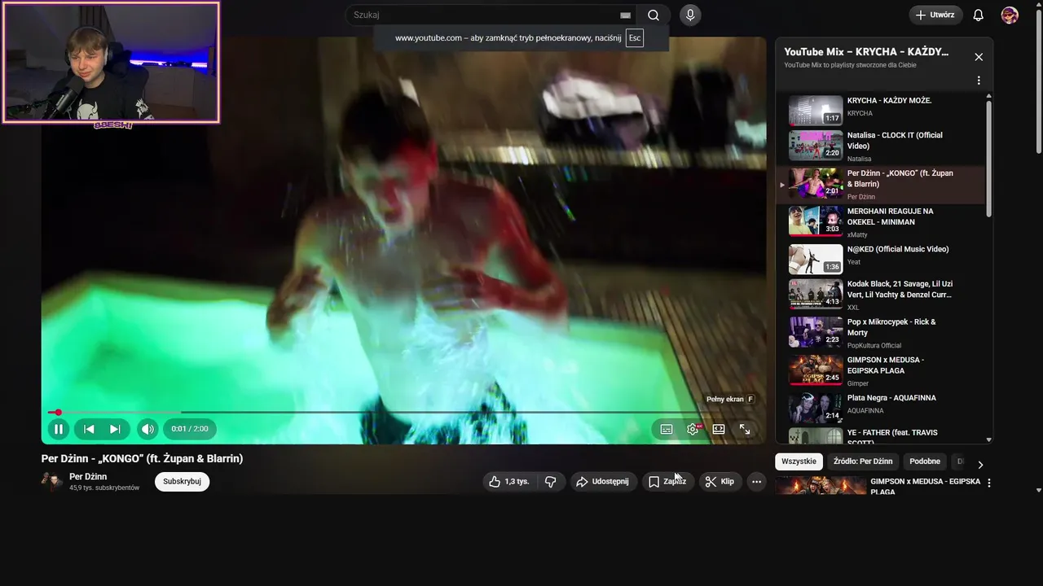Click the 0:01 / 2:00 time display
The height and width of the screenshot is (586, 1043).
(190, 429)
